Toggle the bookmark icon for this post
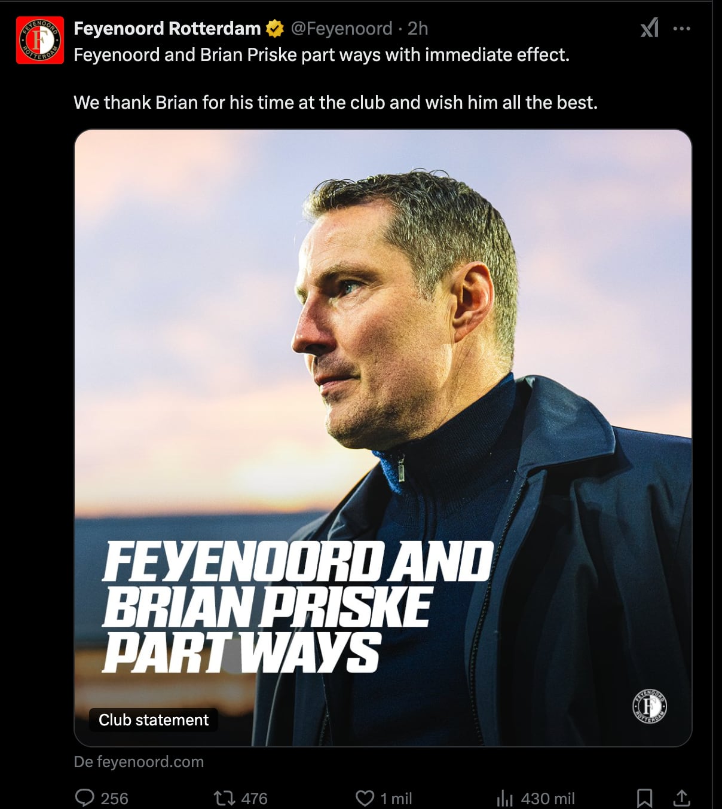 coord(644,798)
